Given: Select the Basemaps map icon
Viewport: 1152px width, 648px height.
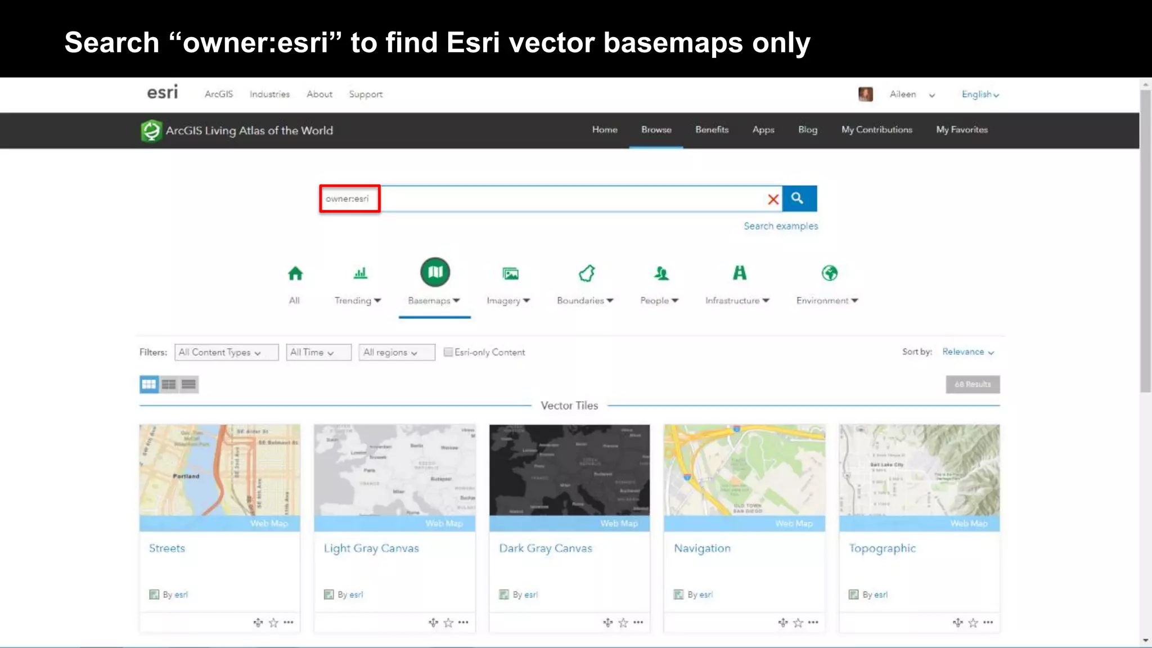Looking at the screenshot, I should 435,272.
